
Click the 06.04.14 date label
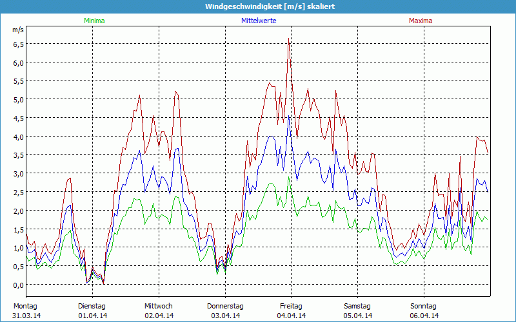click(x=424, y=316)
